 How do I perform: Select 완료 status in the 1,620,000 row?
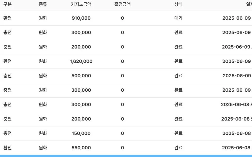179,61
